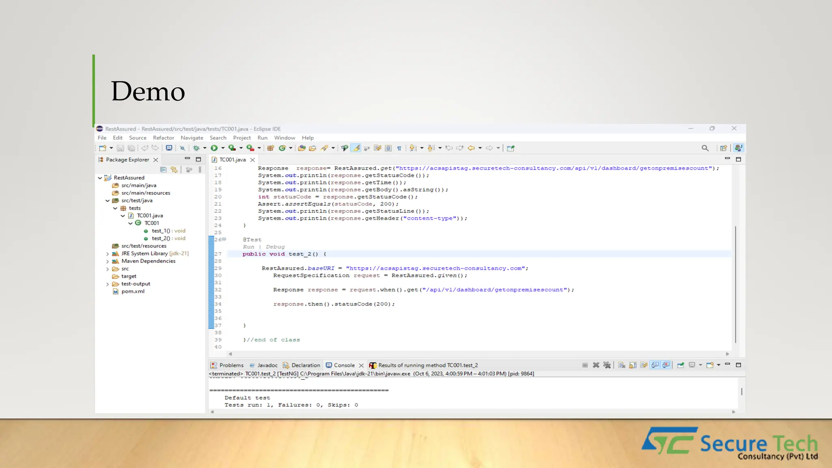The width and height of the screenshot is (832, 468).
Task: Click Remove All Terminated Launches icon
Action: point(607,365)
